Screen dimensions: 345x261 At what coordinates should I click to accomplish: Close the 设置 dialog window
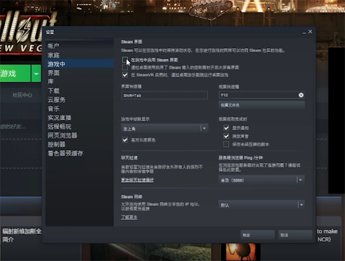(x=310, y=32)
